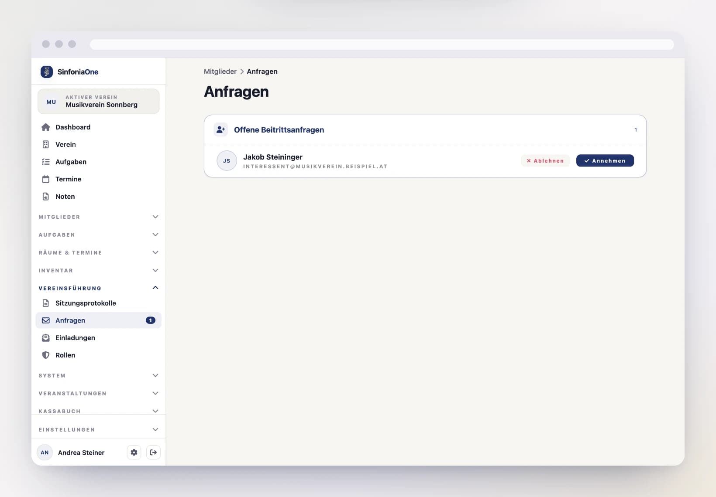This screenshot has width=716, height=497.
Task: Open the Dashboard home icon
Action: [46, 127]
